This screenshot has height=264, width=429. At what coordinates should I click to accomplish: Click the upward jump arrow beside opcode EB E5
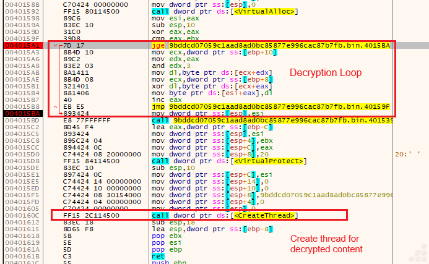[x=58, y=107]
